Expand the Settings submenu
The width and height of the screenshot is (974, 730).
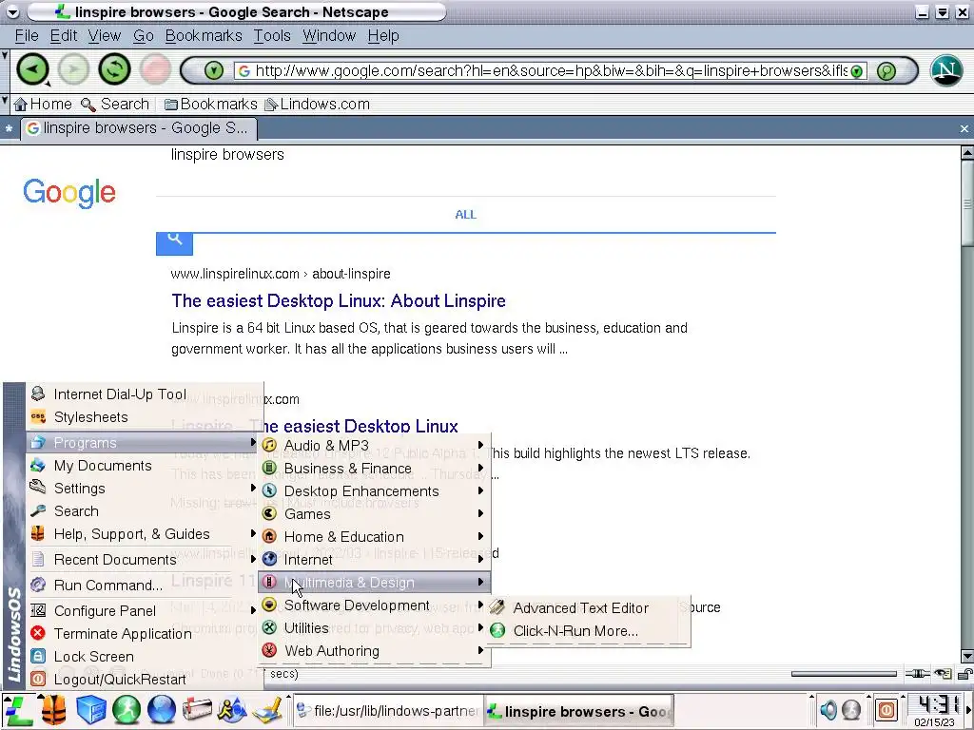coord(145,489)
